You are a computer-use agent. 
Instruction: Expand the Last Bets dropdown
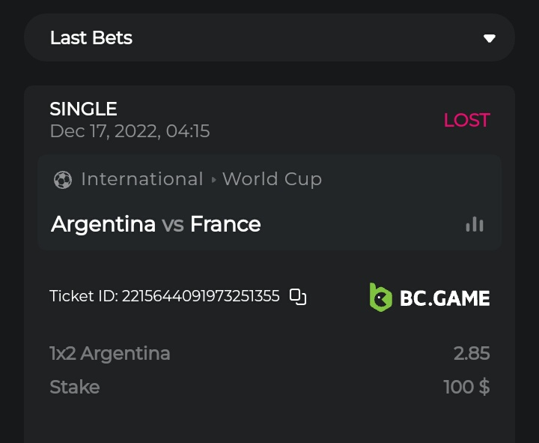coord(269,37)
